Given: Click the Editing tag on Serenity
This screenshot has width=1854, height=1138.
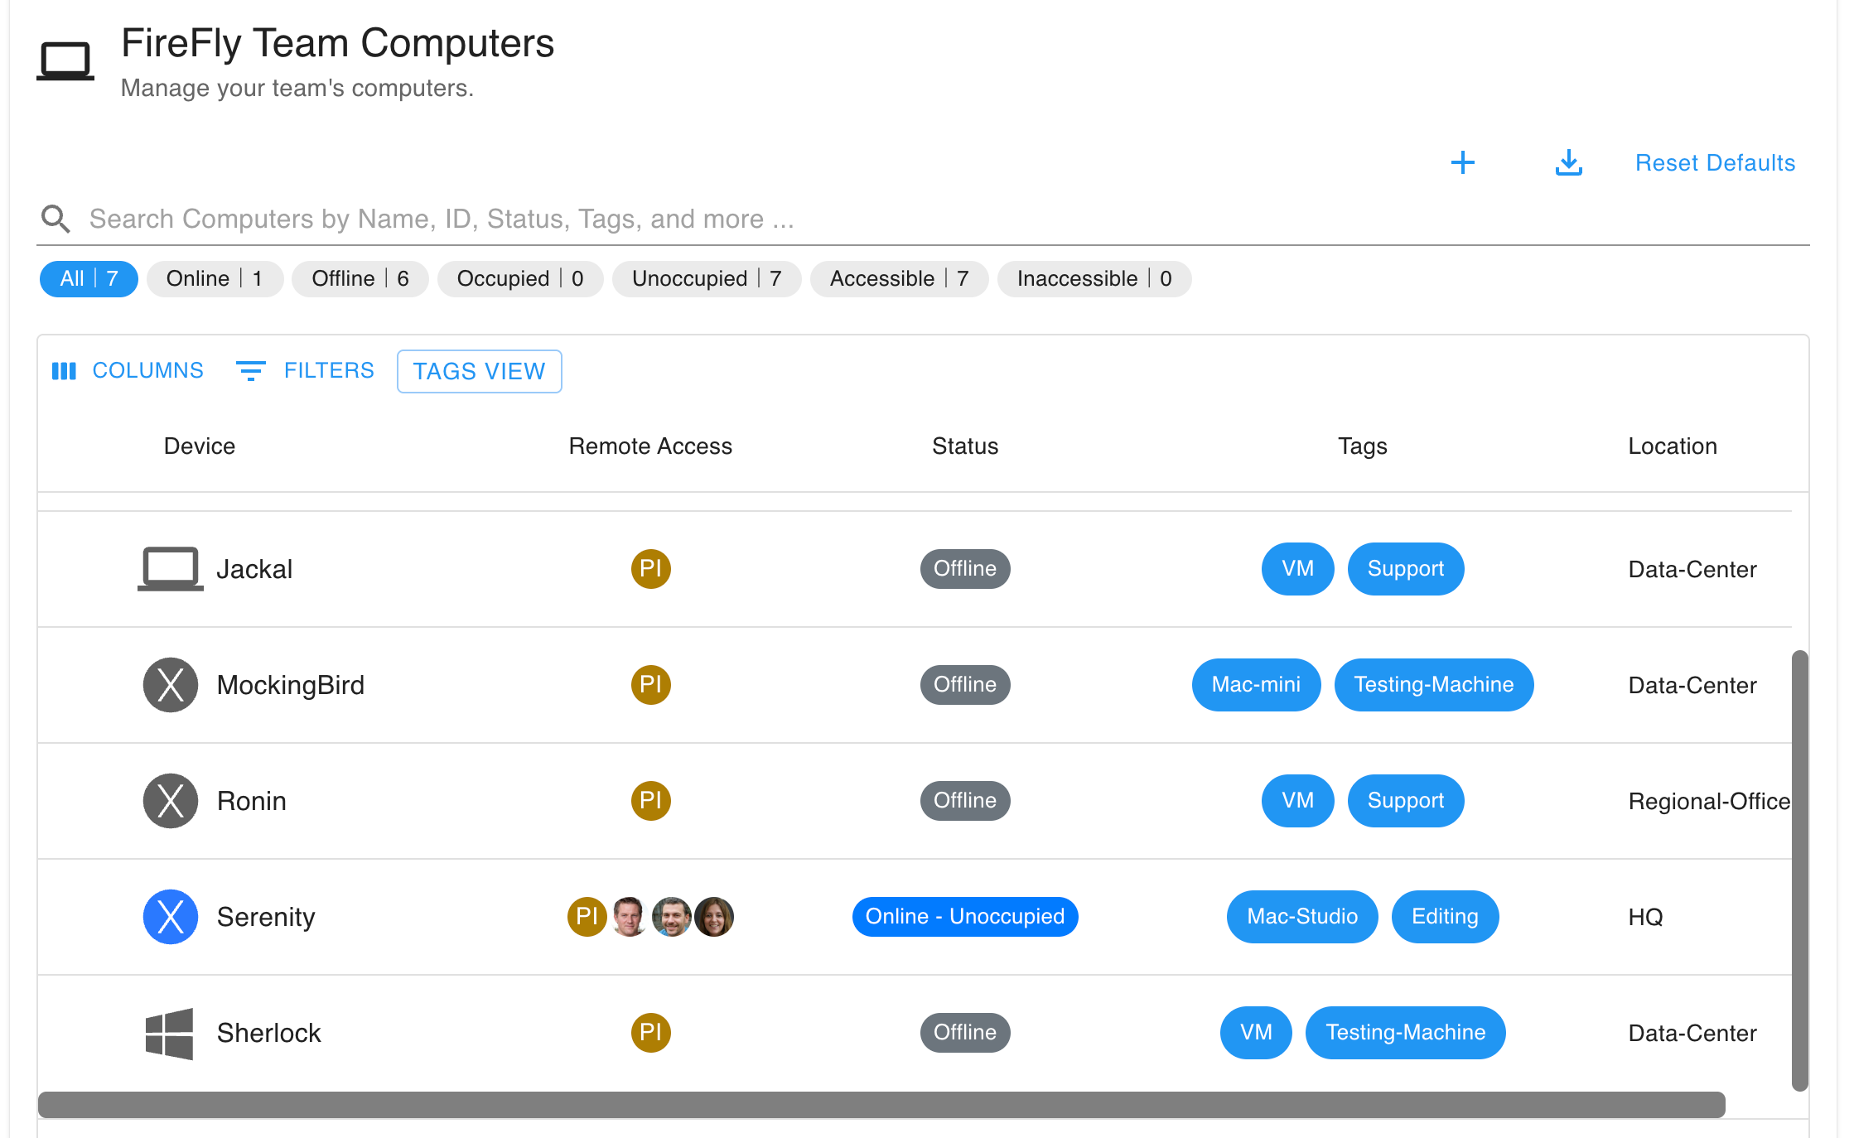Looking at the screenshot, I should point(1445,917).
